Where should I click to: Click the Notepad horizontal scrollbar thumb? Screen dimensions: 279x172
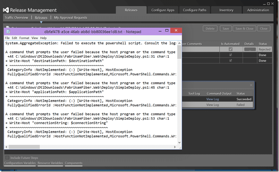[24, 147]
